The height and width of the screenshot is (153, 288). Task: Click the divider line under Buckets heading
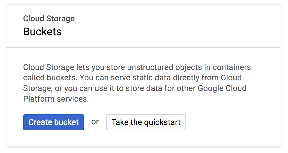click(x=144, y=48)
